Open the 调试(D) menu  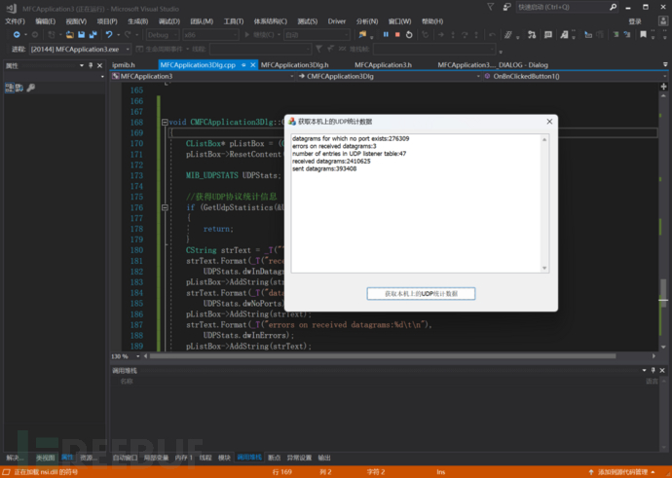tap(168, 20)
